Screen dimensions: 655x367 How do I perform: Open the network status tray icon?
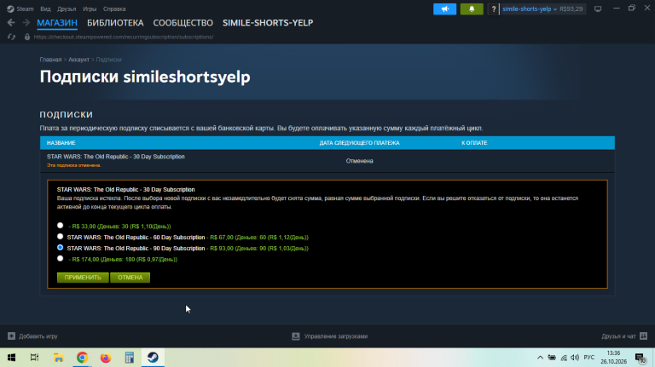click(x=564, y=358)
